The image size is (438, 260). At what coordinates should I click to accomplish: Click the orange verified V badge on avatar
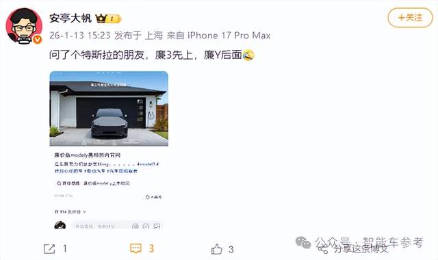coord(37,40)
